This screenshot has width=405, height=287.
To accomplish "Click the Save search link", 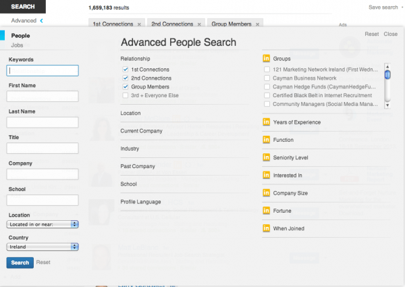I will pos(383,7).
